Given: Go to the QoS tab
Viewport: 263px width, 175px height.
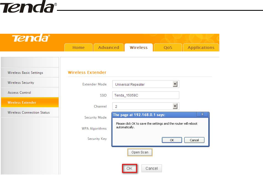Looking at the screenshot, I should tap(168, 48).
